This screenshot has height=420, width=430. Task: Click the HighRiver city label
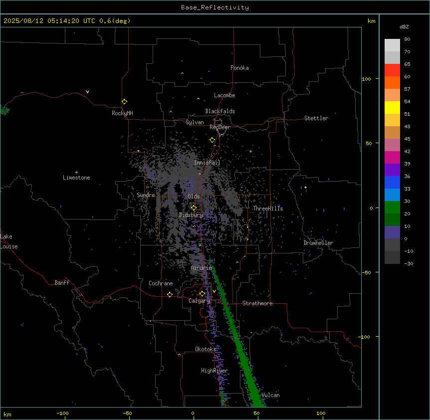[x=215, y=371]
